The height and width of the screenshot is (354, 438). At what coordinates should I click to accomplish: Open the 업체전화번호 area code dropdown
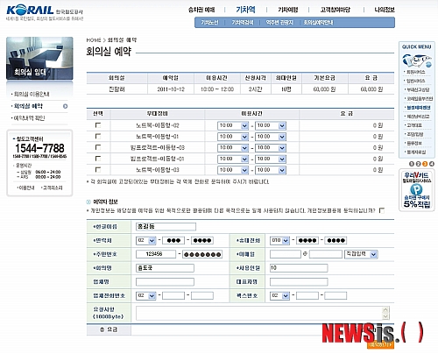click(146, 295)
